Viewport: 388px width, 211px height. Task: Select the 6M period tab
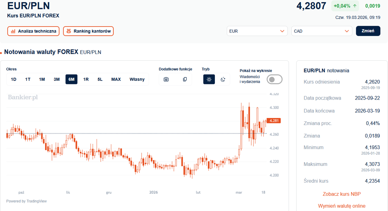[72, 79]
